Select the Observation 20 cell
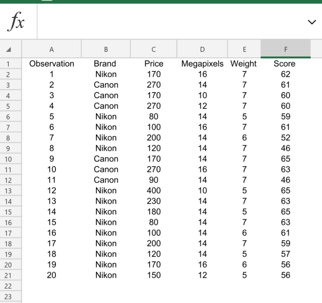This screenshot has height=303, width=322. click(51, 275)
